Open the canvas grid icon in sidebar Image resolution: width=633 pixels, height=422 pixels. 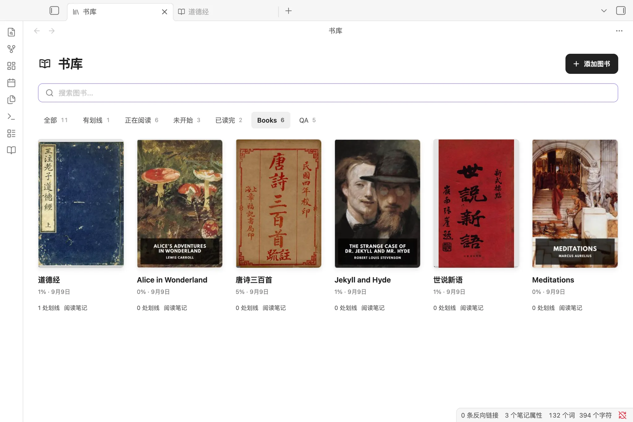click(11, 66)
